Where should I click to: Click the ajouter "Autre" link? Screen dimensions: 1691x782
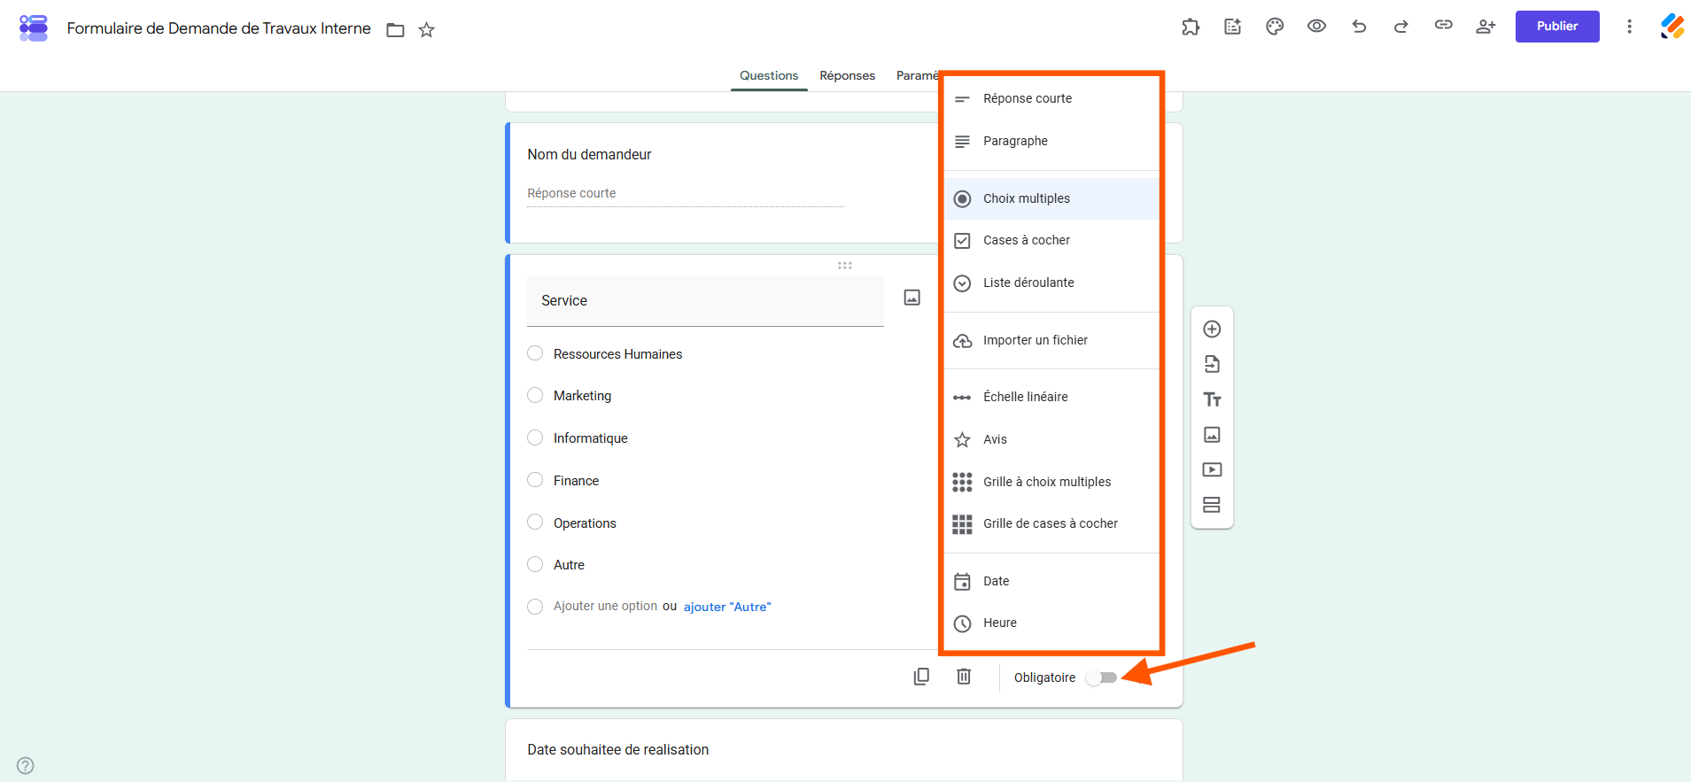pyautogui.click(x=727, y=607)
